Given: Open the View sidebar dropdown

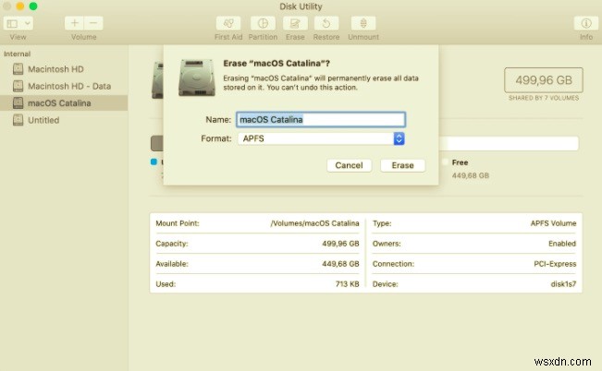Looking at the screenshot, I should pos(18,22).
